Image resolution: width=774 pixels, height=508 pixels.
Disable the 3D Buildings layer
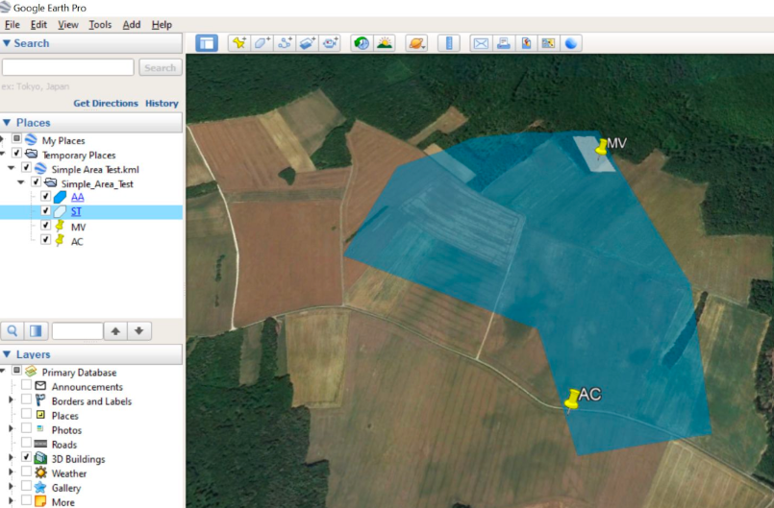[27, 458]
